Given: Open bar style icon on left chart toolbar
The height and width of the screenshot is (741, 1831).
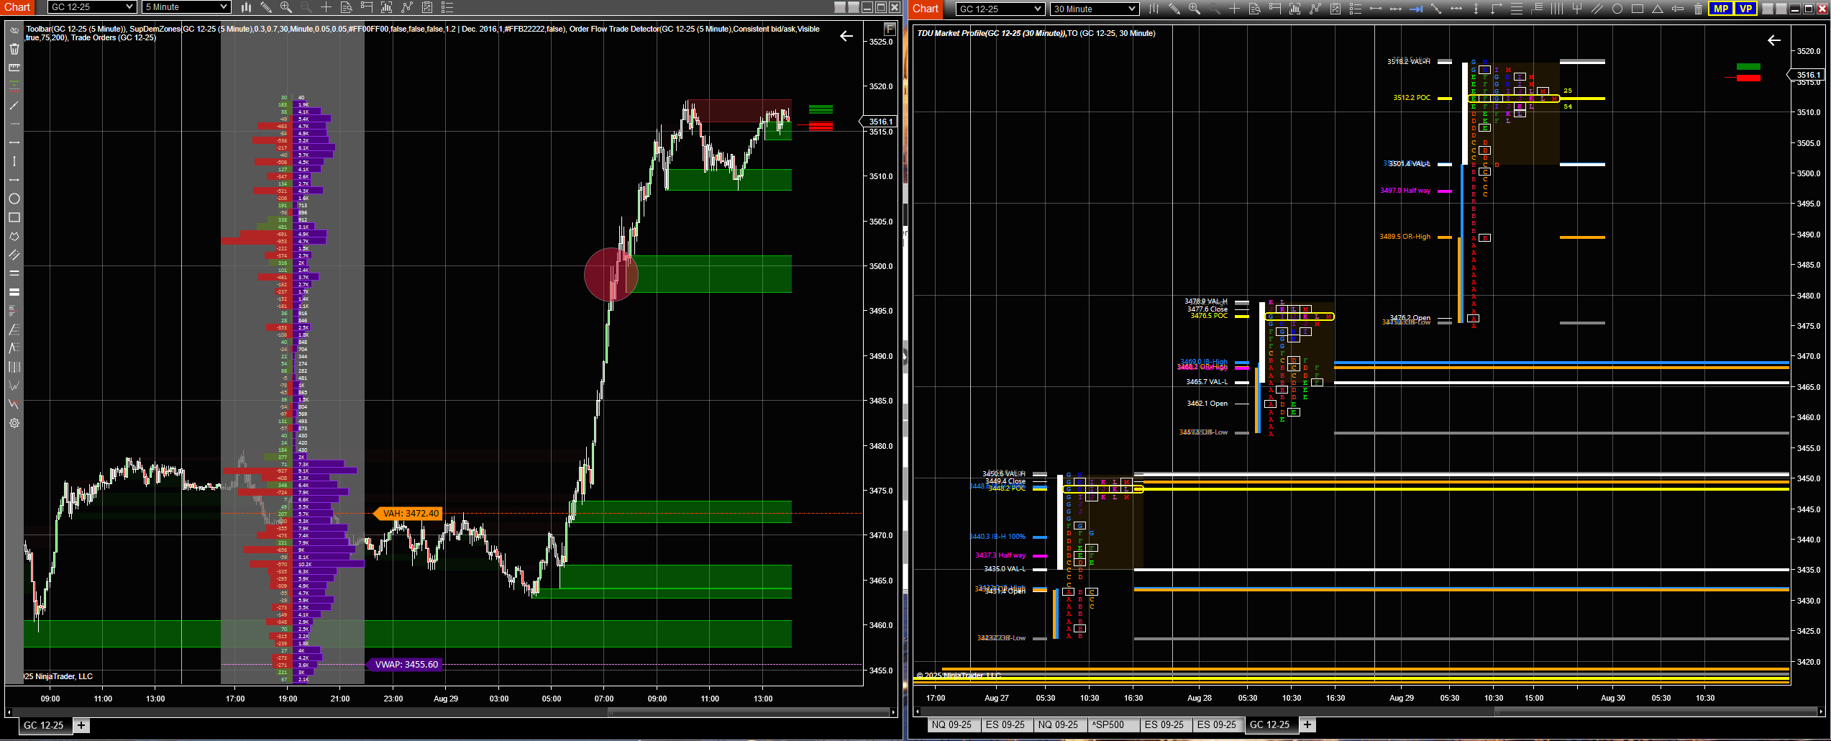Looking at the screenshot, I should click(246, 7).
